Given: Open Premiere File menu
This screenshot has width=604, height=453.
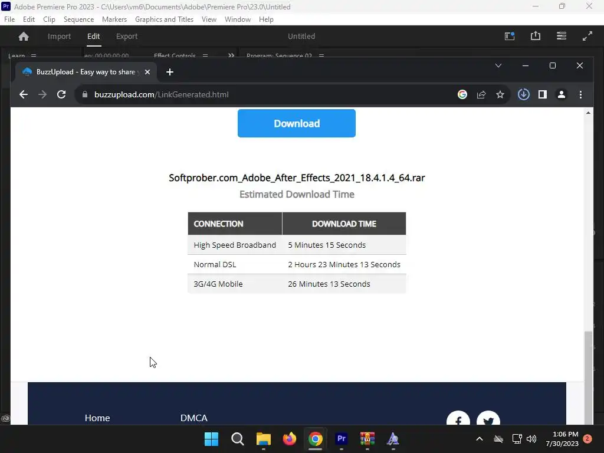Looking at the screenshot, I should [9, 19].
